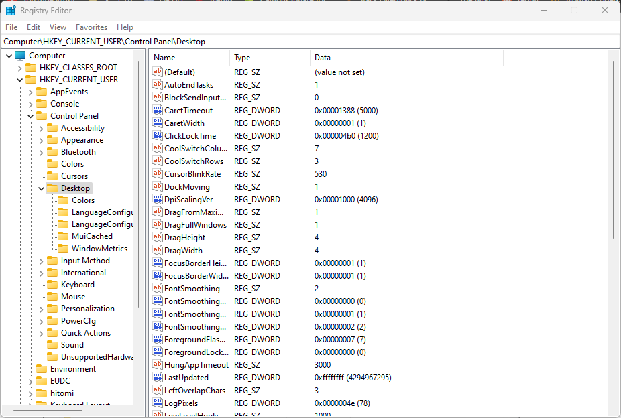Sort values by the Data column header
621x418 pixels.
coord(407,58)
